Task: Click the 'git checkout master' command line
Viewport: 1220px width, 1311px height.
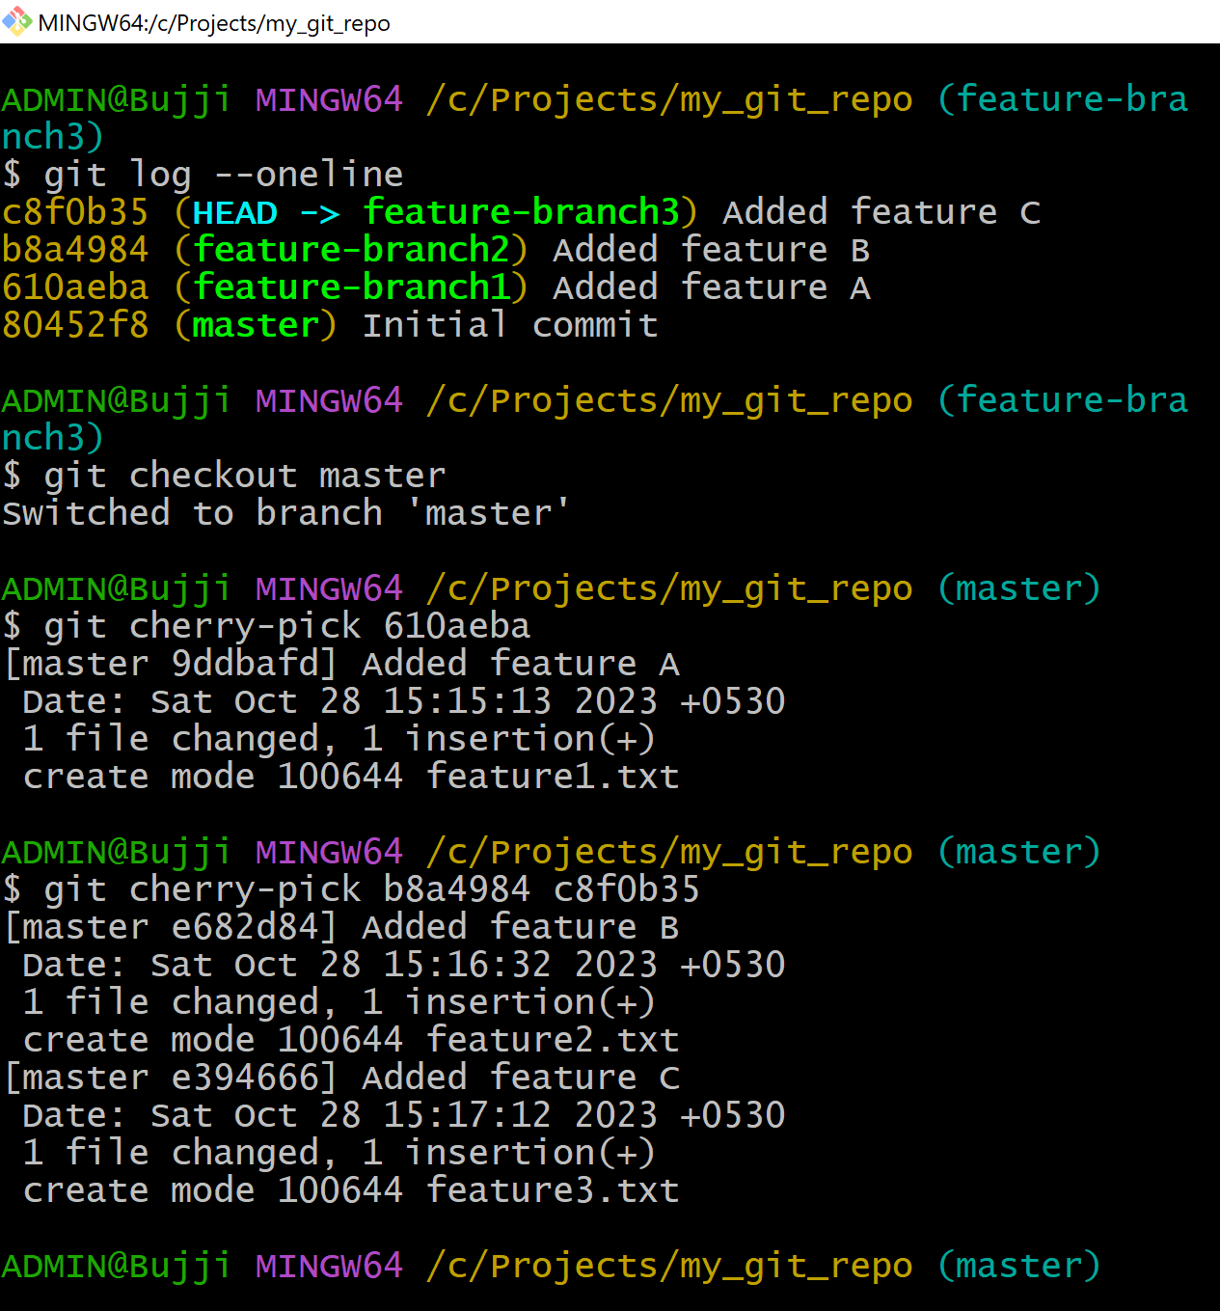Action: click(224, 476)
